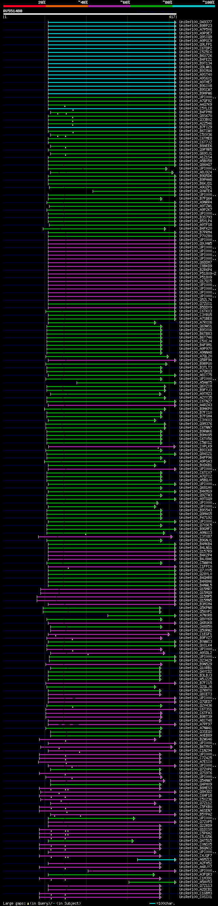The height and width of the screenshot is (906, 218).
Task: Select UniRef100_A9THE7 entry
Action: coord(196,82)
